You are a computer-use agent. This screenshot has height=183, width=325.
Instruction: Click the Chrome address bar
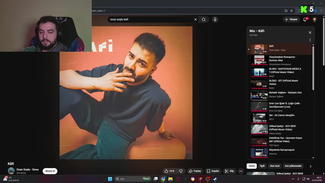point(187,11)
